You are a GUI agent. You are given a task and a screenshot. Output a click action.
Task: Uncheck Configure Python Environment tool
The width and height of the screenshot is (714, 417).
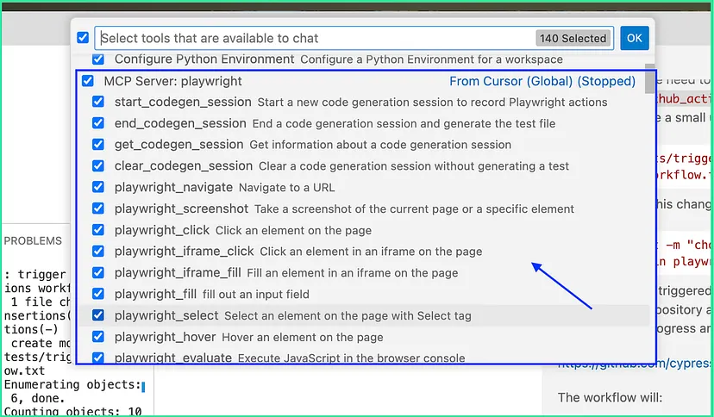(98, 59)
